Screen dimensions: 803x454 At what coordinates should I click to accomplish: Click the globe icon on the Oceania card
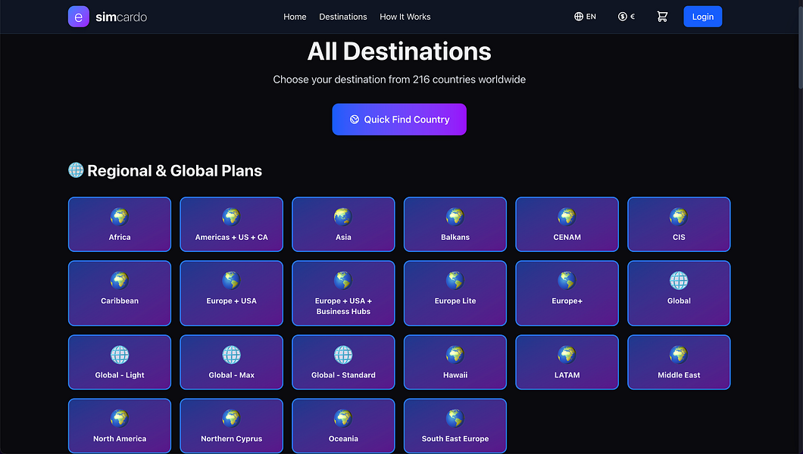coord(343,418)
